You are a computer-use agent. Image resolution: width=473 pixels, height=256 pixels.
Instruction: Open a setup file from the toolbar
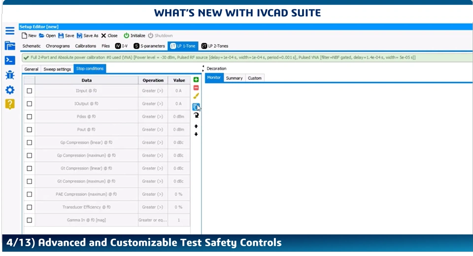click(47, 35)
